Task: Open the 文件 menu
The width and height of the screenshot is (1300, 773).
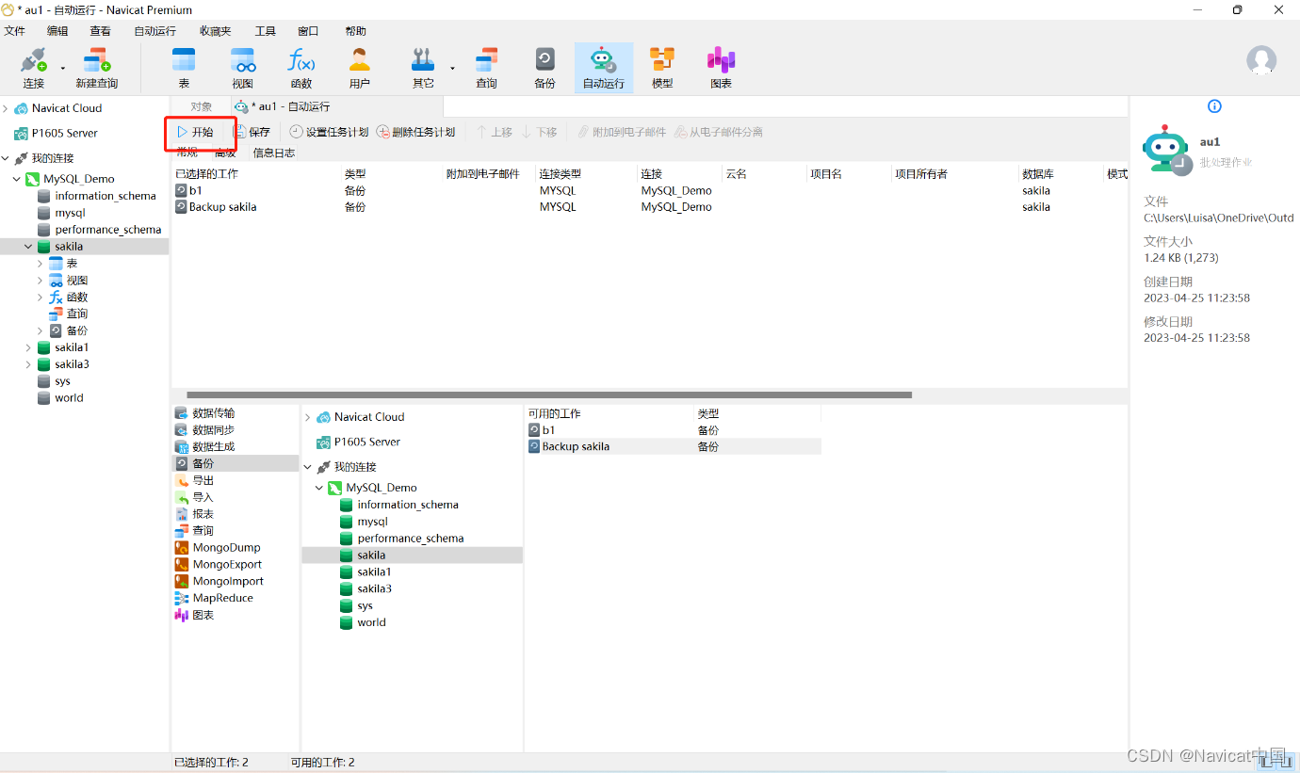Action: (15, 31)
